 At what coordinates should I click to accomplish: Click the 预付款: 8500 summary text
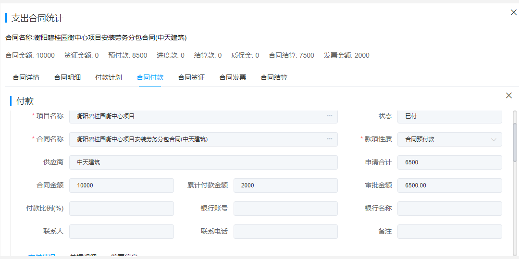click(127, 55)
